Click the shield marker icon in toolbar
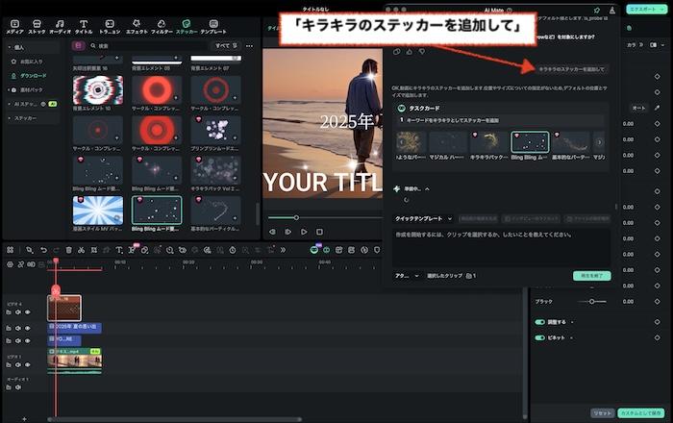673x423 pixels. coord(377,250)
